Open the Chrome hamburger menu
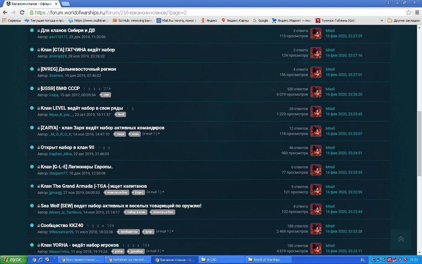The image size is (422, 264). tap(417, 12)
